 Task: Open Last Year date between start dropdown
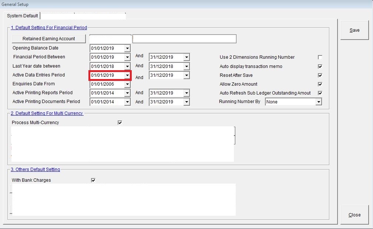(x=127, y=66)
